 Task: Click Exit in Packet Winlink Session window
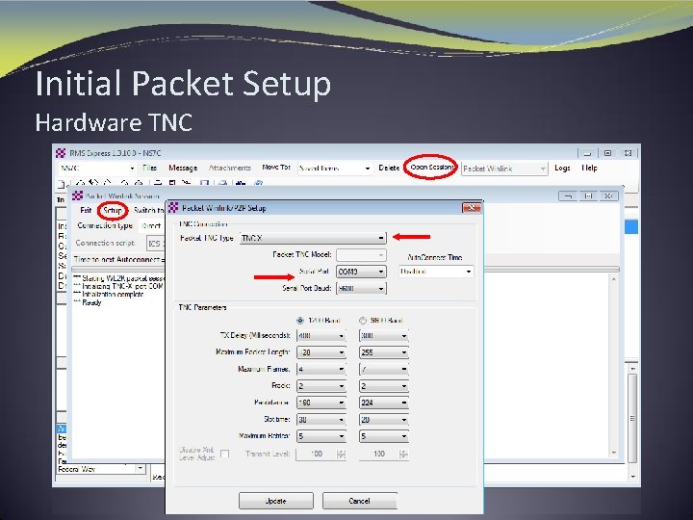(x=86, y=211)
